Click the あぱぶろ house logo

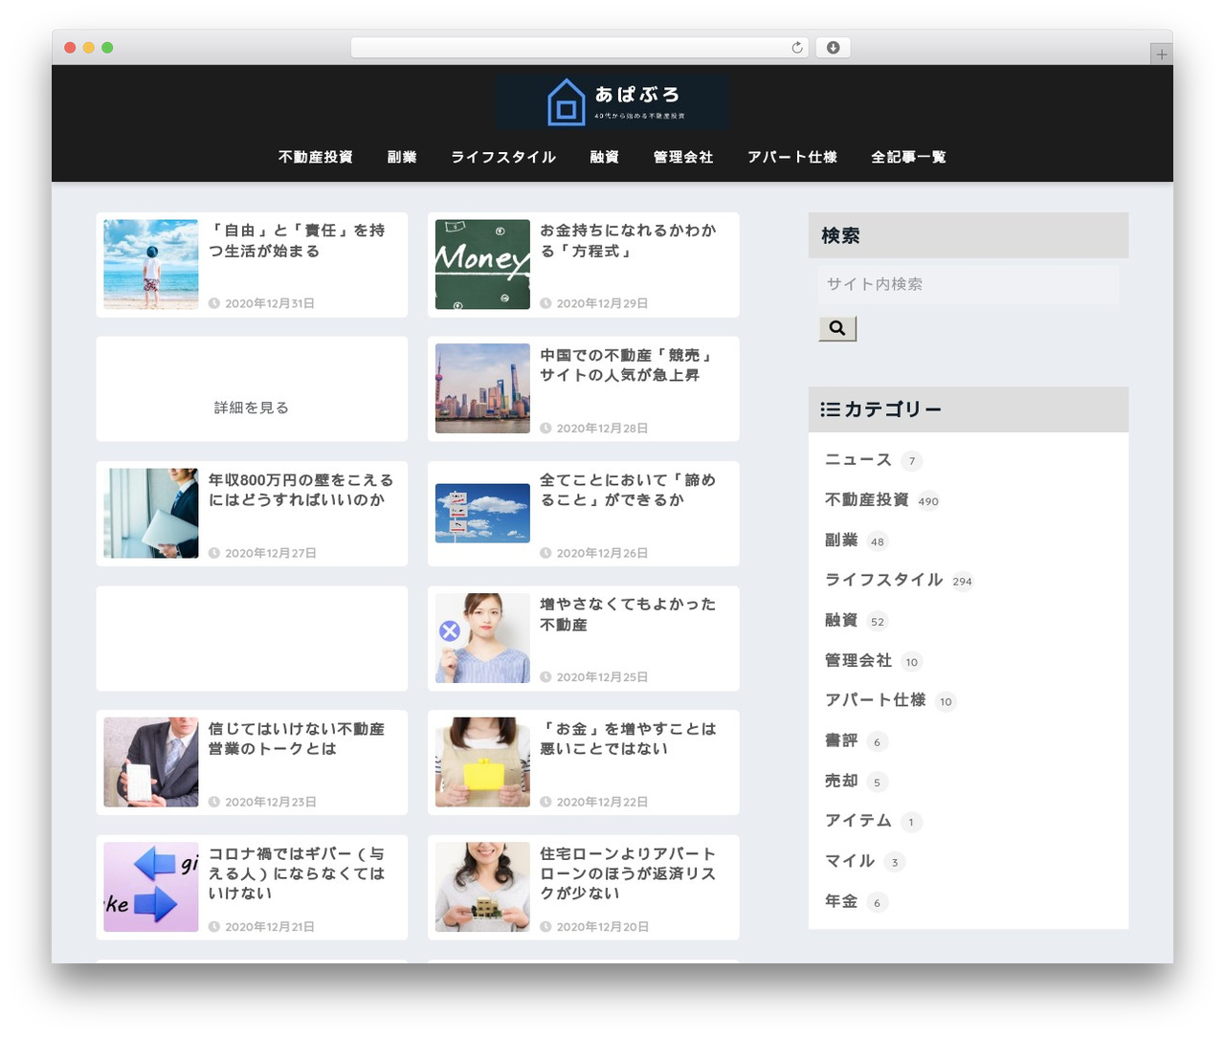click(x=613, y=101)
